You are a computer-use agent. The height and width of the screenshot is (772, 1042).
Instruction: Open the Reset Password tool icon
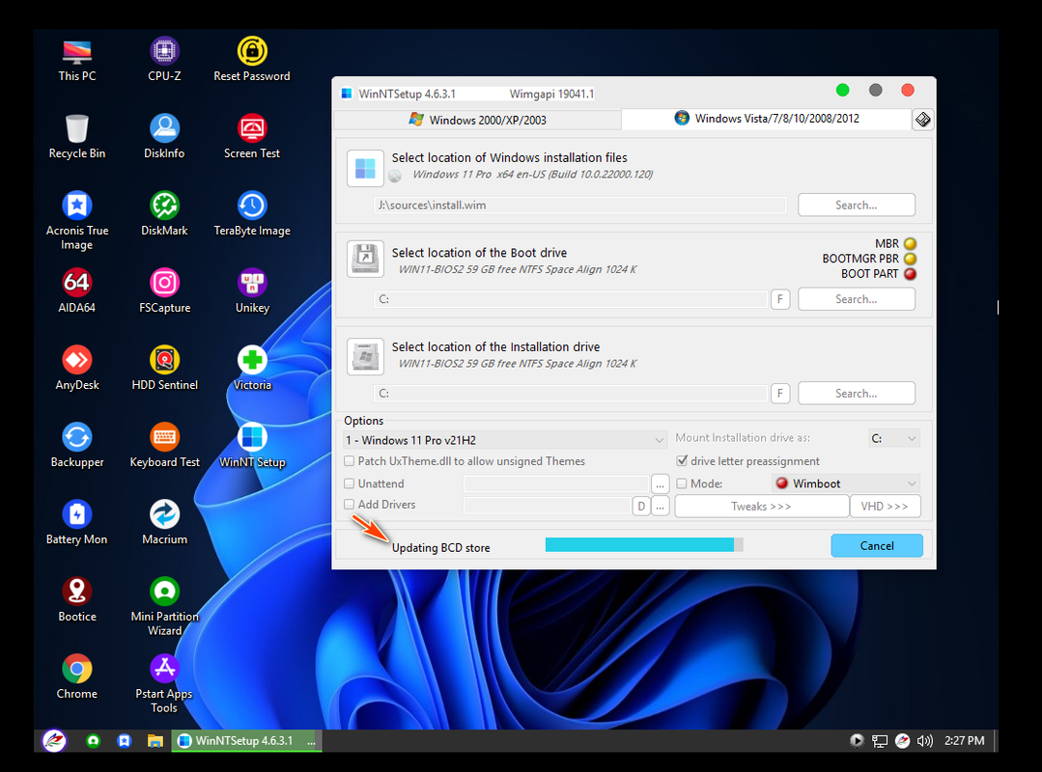pyautogui.click(x=252, y=60)
